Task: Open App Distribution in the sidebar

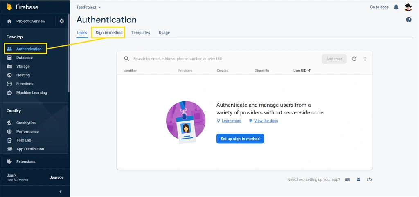Action: (x=30, y=149)
